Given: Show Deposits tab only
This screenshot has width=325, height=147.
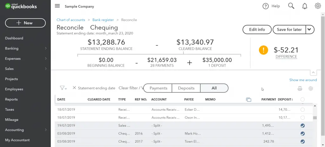Looking at the screenshot, I should 186,88.
